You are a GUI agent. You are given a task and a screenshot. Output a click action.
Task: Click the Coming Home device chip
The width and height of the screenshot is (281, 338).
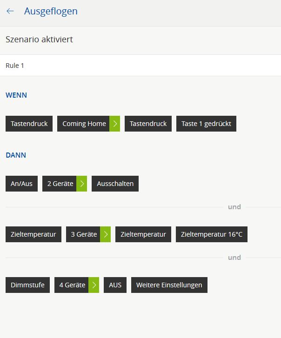coord(83,124)
